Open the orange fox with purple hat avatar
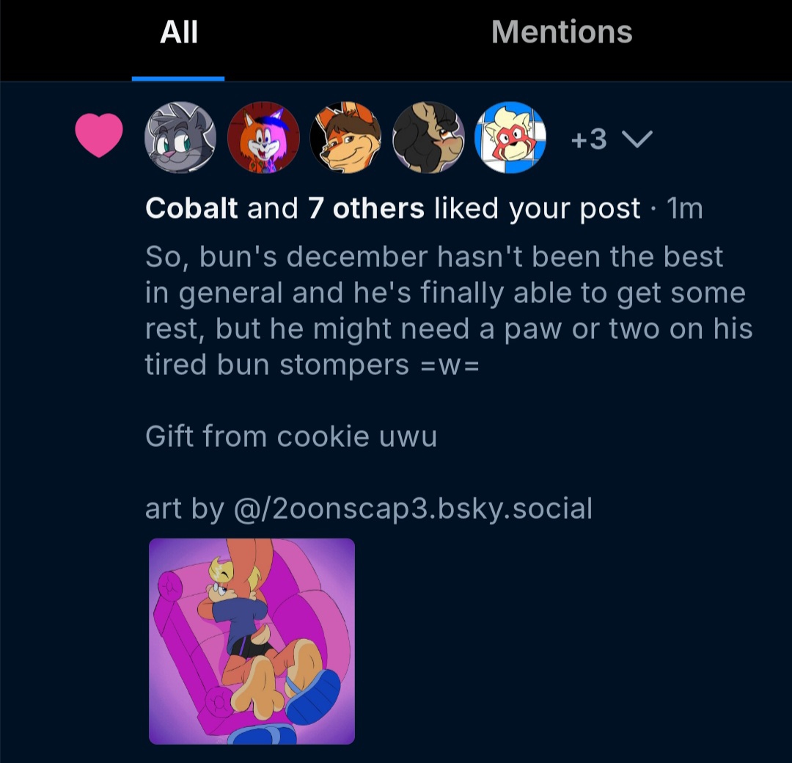Image resolution: width=792 pixels, height=763 pixels. click(263, 137)
